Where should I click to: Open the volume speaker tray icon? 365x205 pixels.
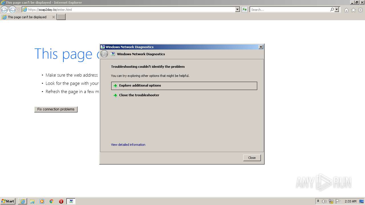coord(324,201)
